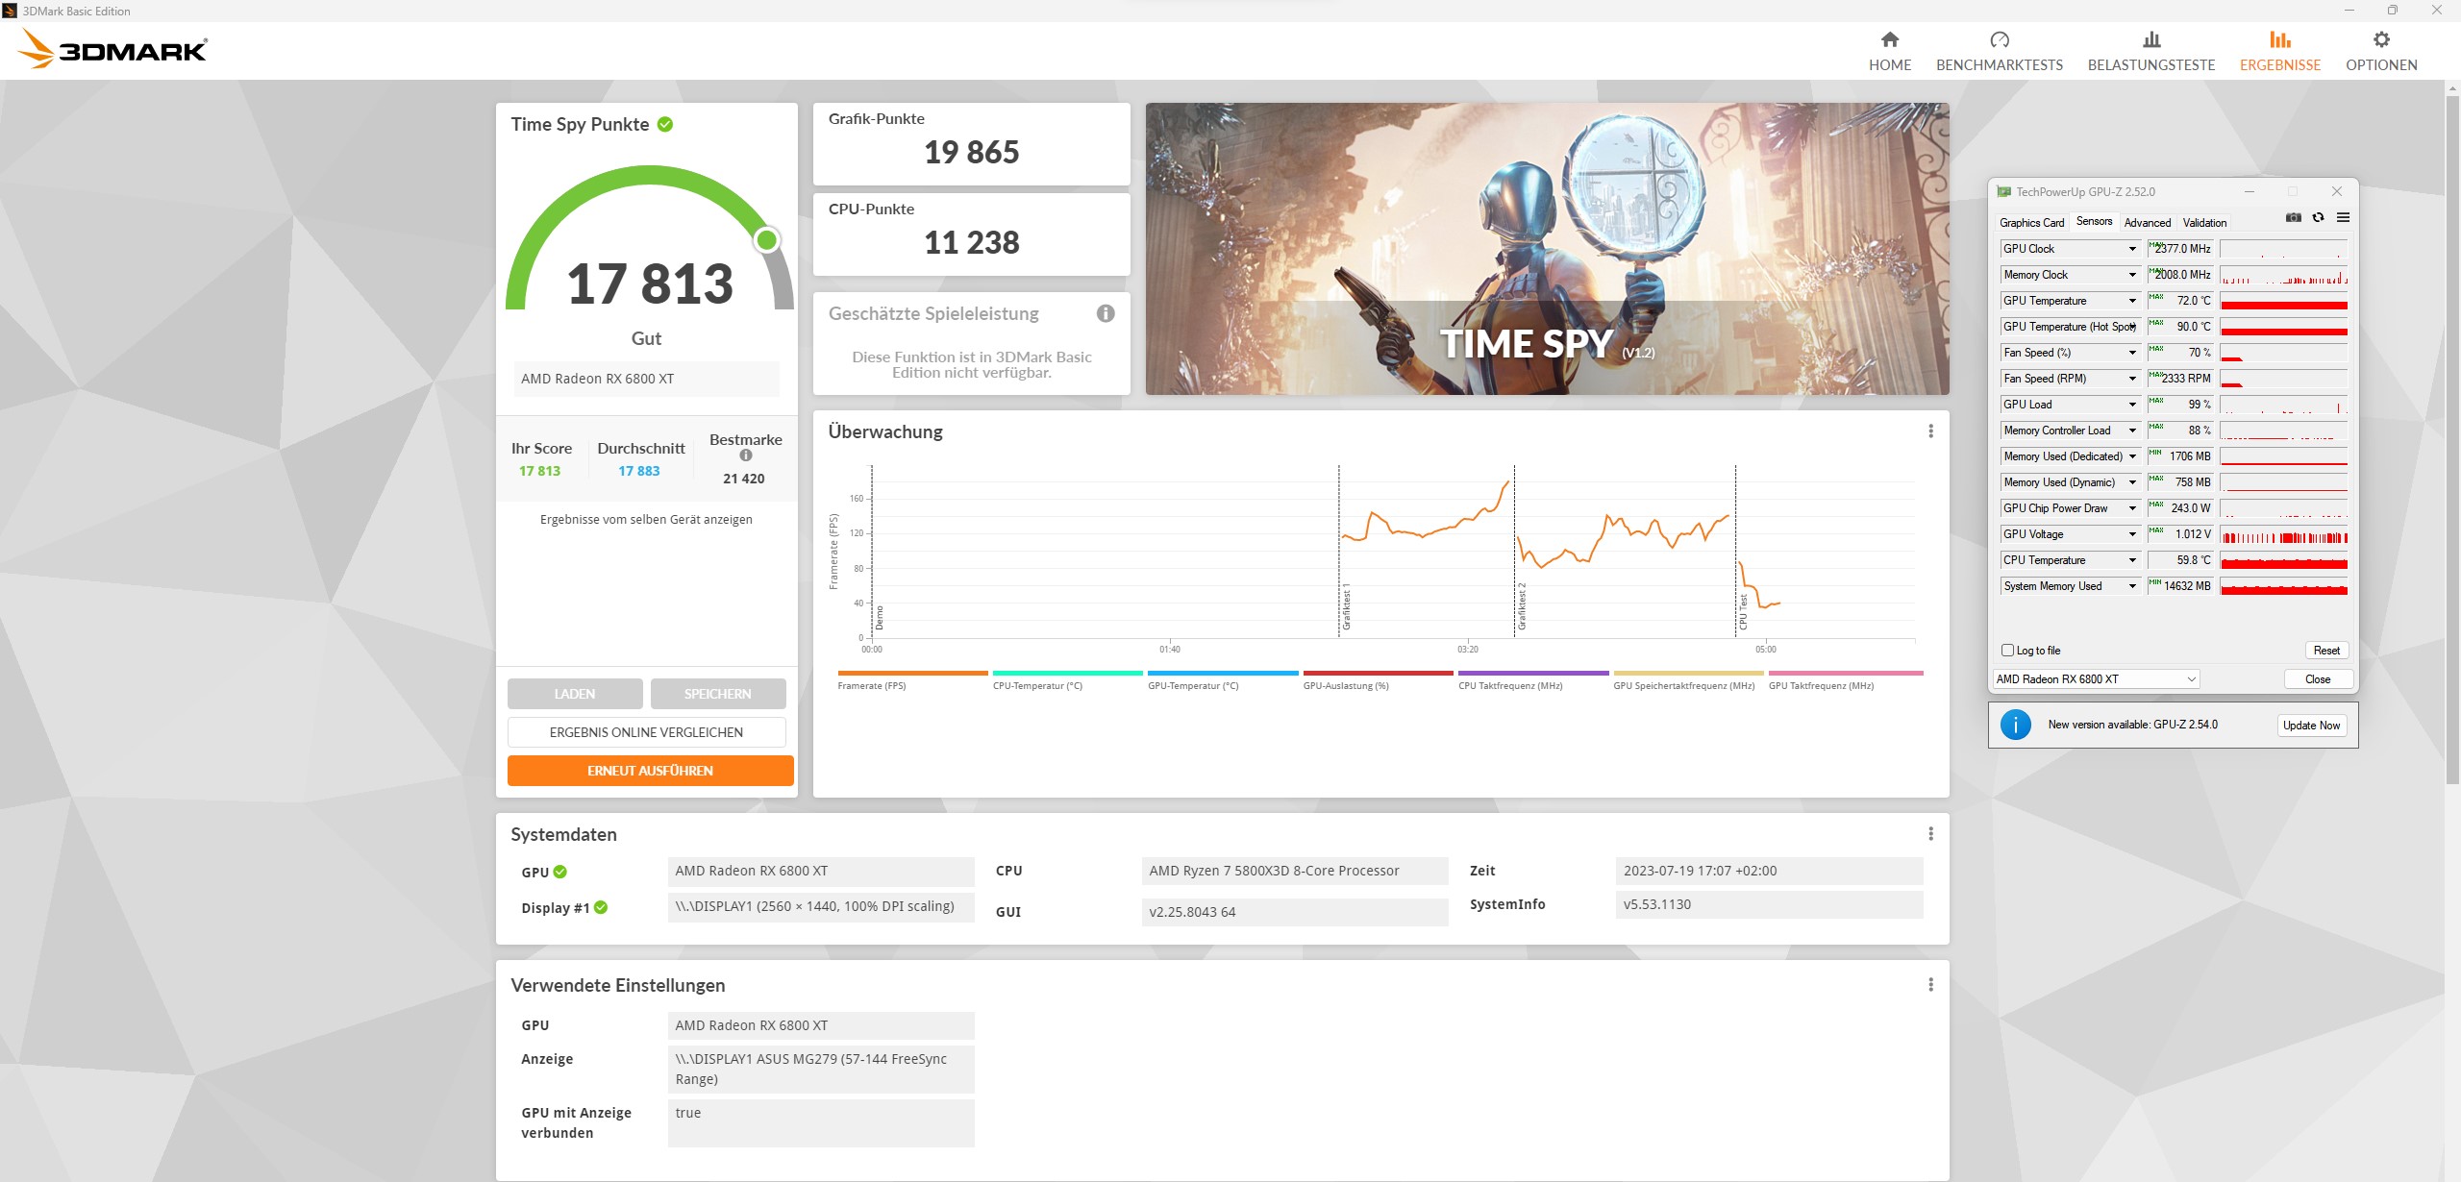Click the 3DMark logo
The width and height of the screenshot is (2461, 1182).
pyautogui.click(x=113, y=49)
